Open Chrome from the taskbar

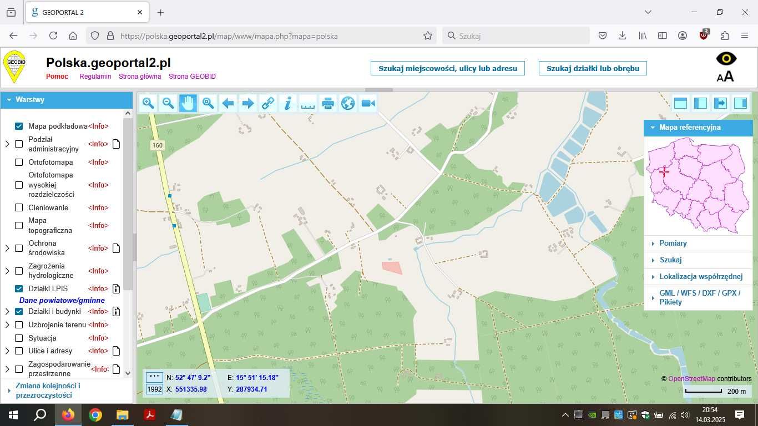coord(95,414)
